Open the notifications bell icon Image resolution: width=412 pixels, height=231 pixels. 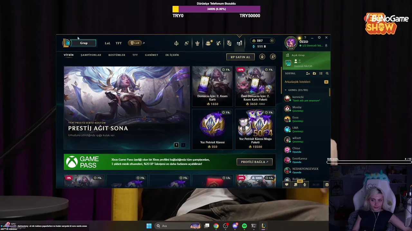326,46
